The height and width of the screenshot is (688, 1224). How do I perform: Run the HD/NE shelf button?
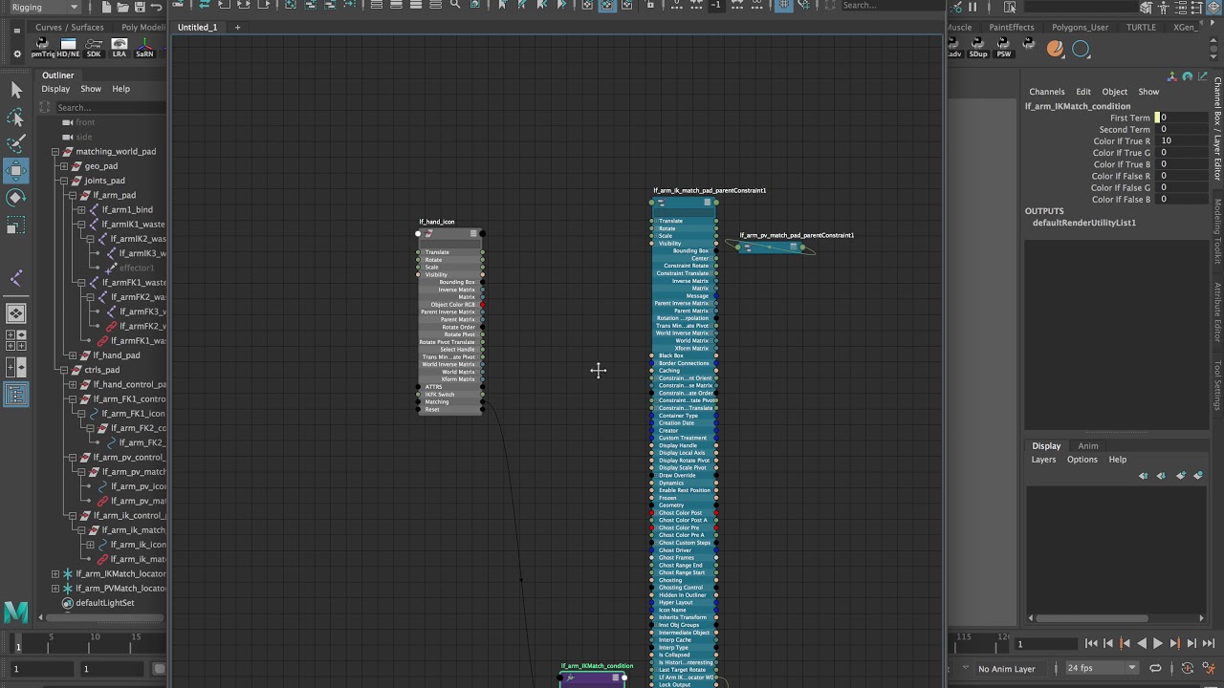(x=68, y=48)
